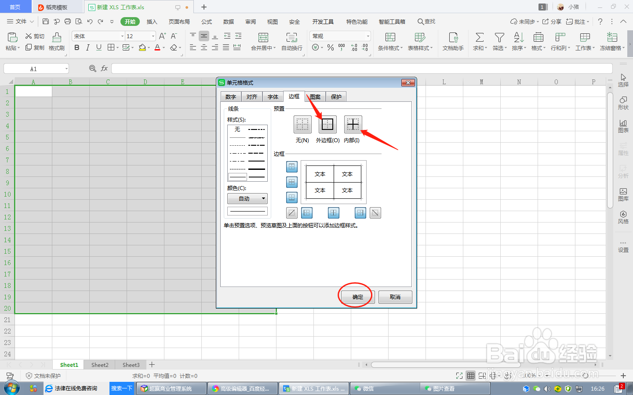The width and height of the screenshot is (633, 395).
Task: Select the Outline (外边框) border preset
Action: (x=327, y=125)
